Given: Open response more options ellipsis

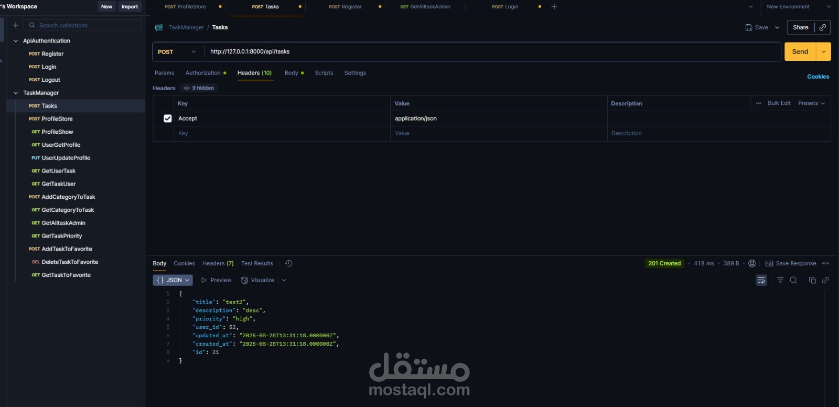Looking at the screenshot, I should 825,263.
